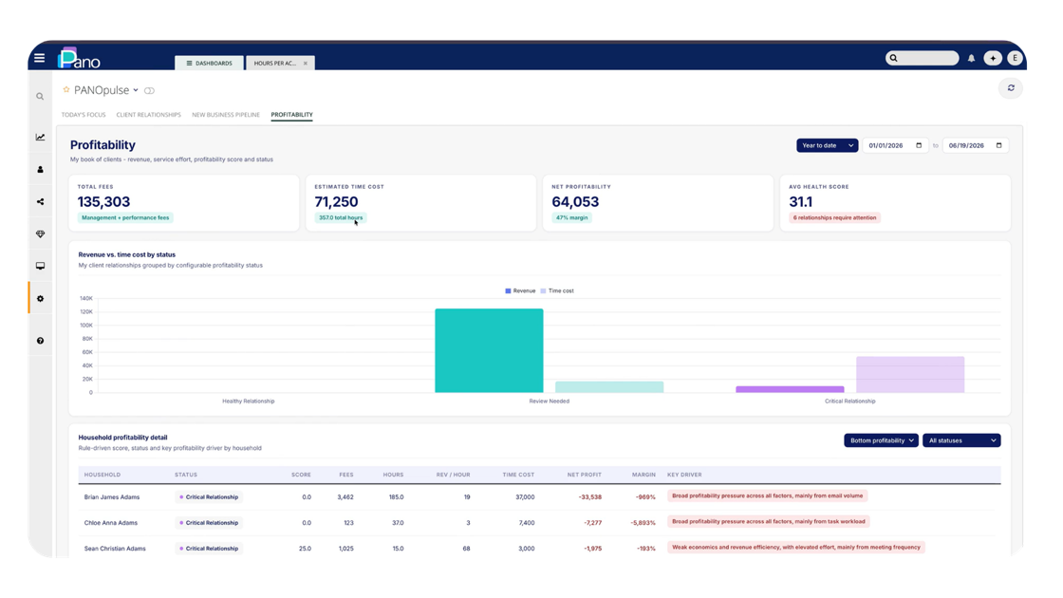Click the notifications bell icon
Image resolution: width=1063 pixels, height=598 pixels.
tap(971, 58)
